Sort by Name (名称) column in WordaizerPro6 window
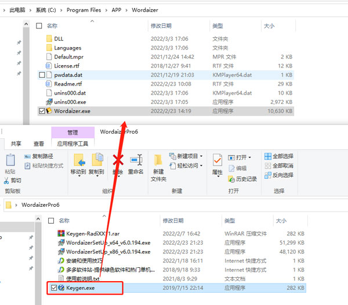 [x=64, y=221]
